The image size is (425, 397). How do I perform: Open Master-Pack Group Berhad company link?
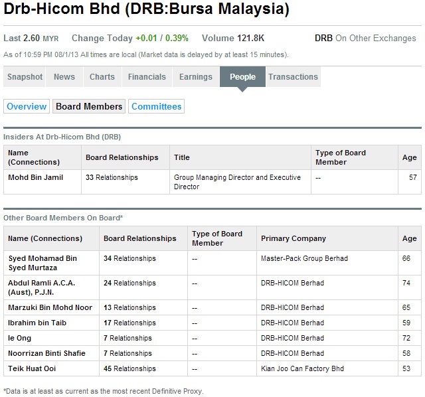[x=304, y=258]
